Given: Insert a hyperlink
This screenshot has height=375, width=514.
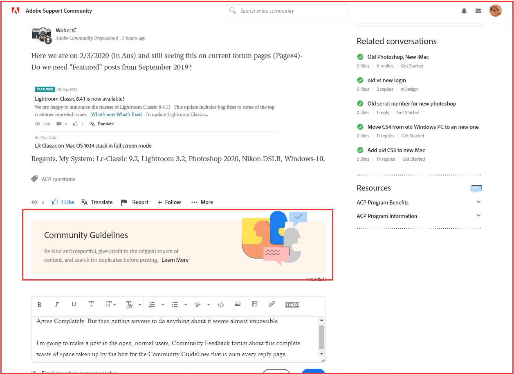Looking at the screenshot, I should [272, 304].
